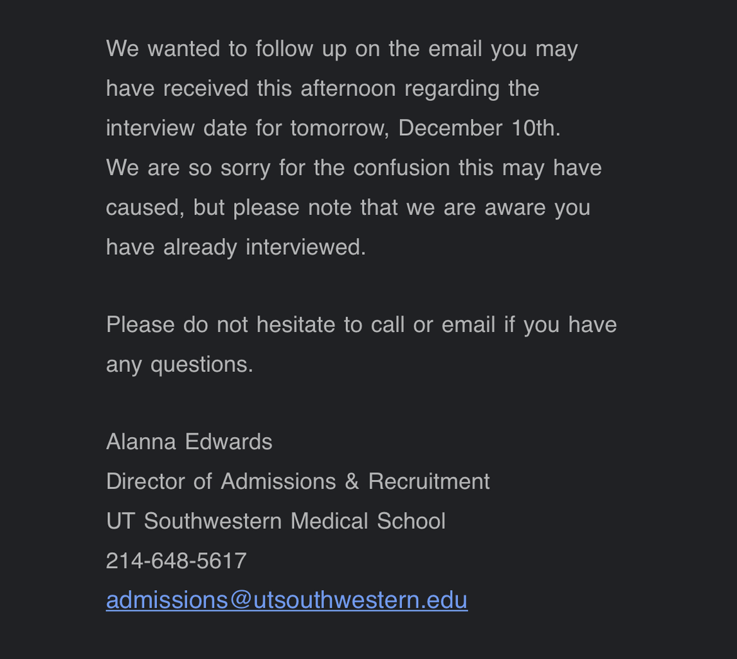Viewport: 737px width, 659px height.
Task: Click the word 'interview' before 'date for'
Action: pos(150,128)
